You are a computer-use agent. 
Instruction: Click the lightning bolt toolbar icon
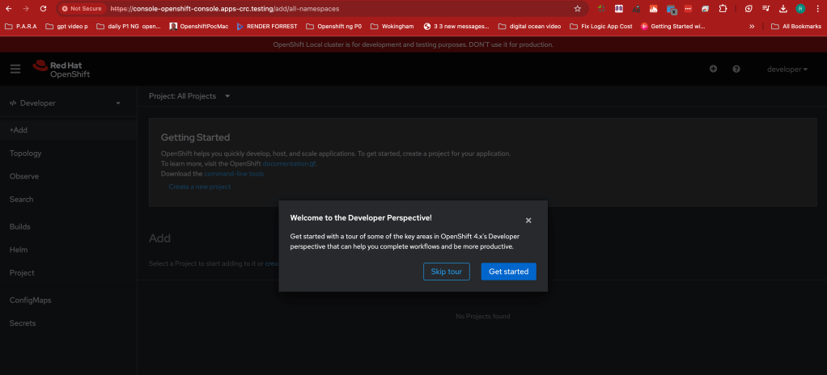pos(749,8)
